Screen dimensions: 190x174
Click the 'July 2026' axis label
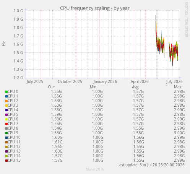pyautogui.click(x=174, y=81)
